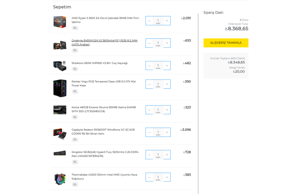Click ALIŞVERİŞİ TAMAMLA checkout button
The image size is (293, 194).
click(226, 43)
